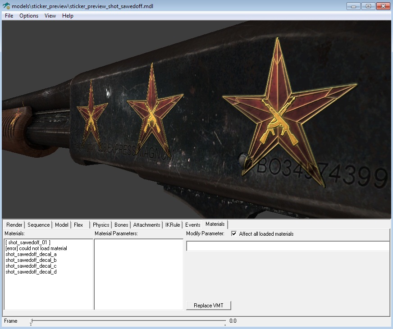Screen dimensions: 393x329
Task: Close the model viewer window
Action: tap(383, 6)
